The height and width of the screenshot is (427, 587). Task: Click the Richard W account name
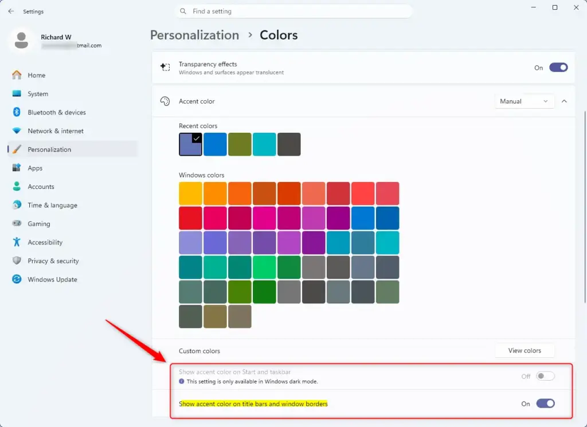56,37
